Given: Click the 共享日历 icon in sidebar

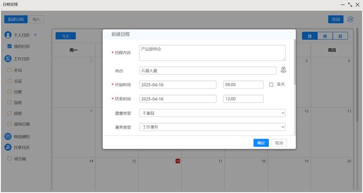Looking at the screenshot, I should point(8,148).
